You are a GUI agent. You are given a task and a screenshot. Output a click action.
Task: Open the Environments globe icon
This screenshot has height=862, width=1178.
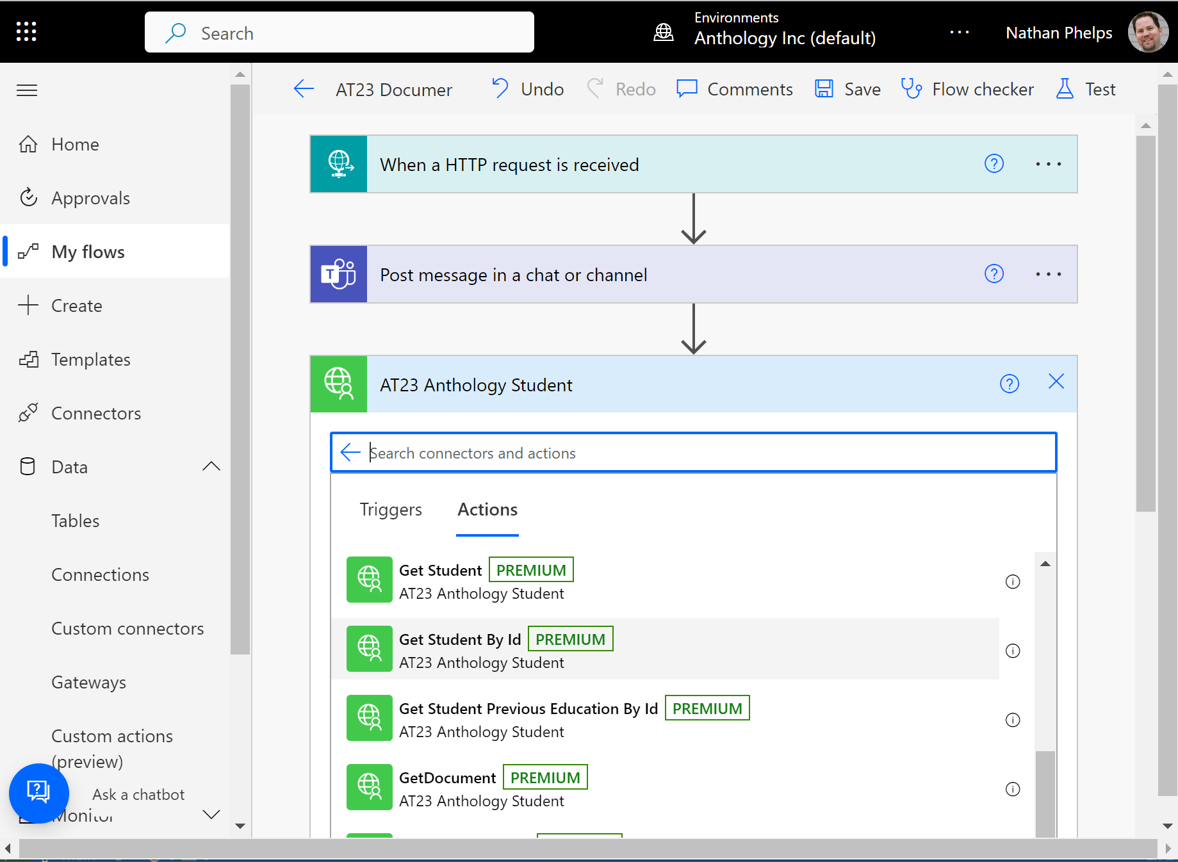663,32
